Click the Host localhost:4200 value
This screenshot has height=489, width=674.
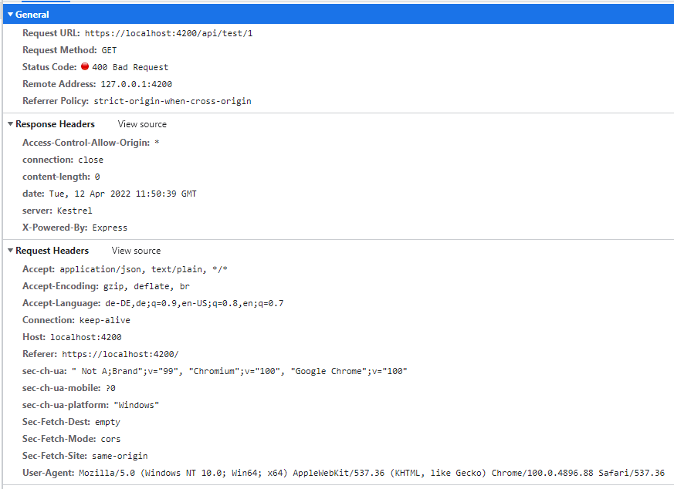coord(86,337)
